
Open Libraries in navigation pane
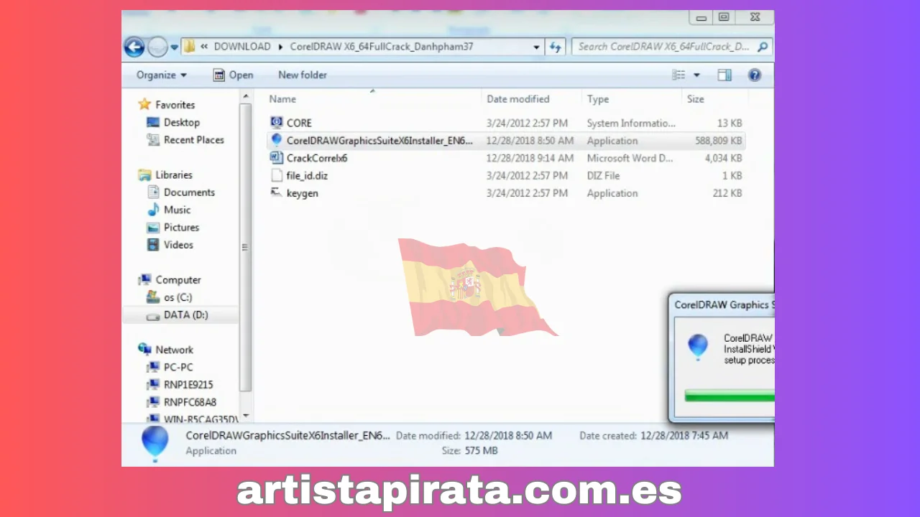pos(174,174)
